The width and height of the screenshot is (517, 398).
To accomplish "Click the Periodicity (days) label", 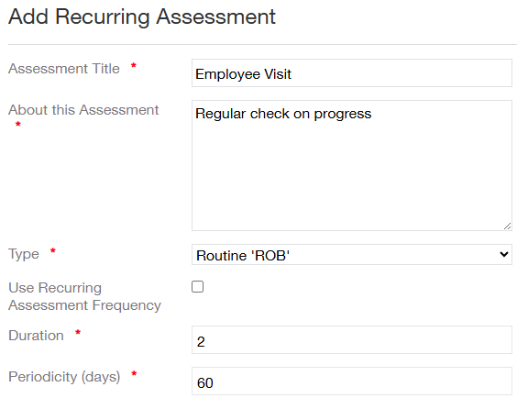I will coord(64,377).
